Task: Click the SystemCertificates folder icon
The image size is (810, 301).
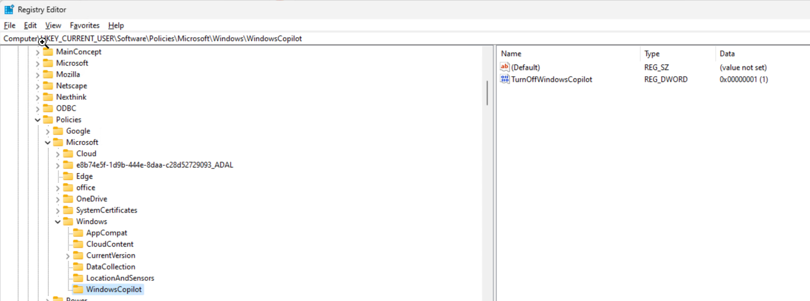Action: click(68, 210)
